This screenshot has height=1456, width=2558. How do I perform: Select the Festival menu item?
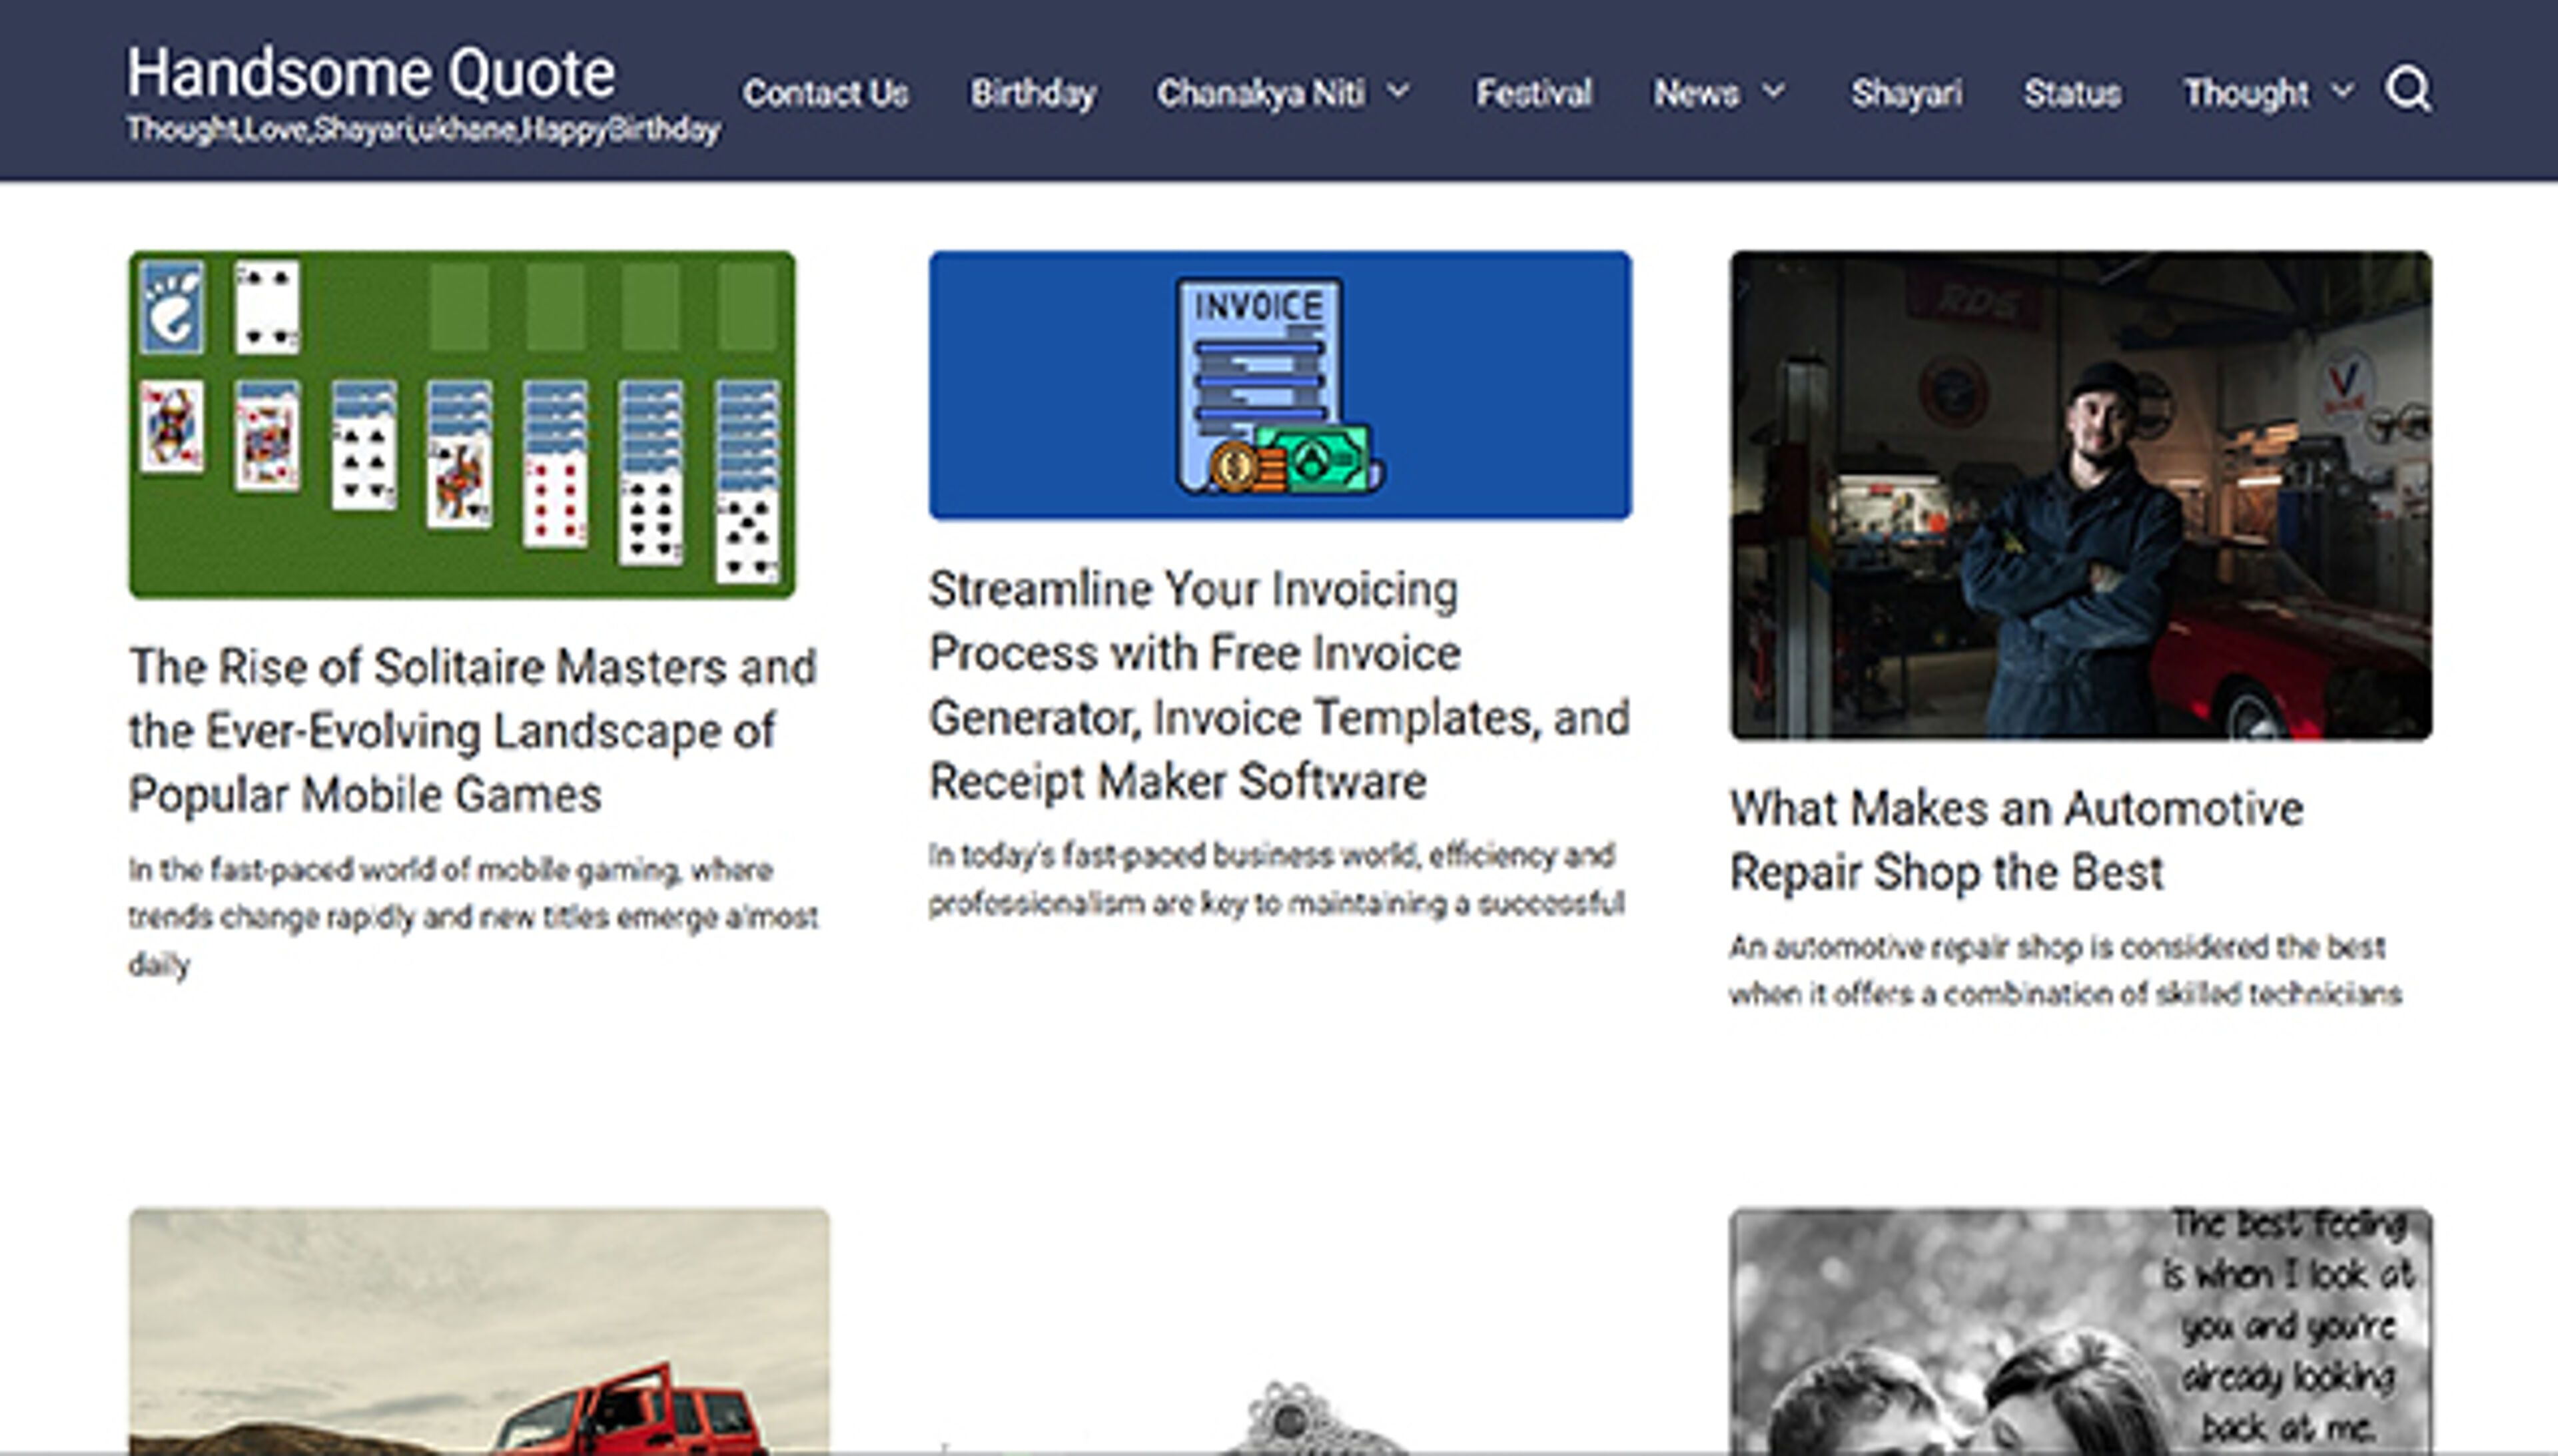[1533, 93]
